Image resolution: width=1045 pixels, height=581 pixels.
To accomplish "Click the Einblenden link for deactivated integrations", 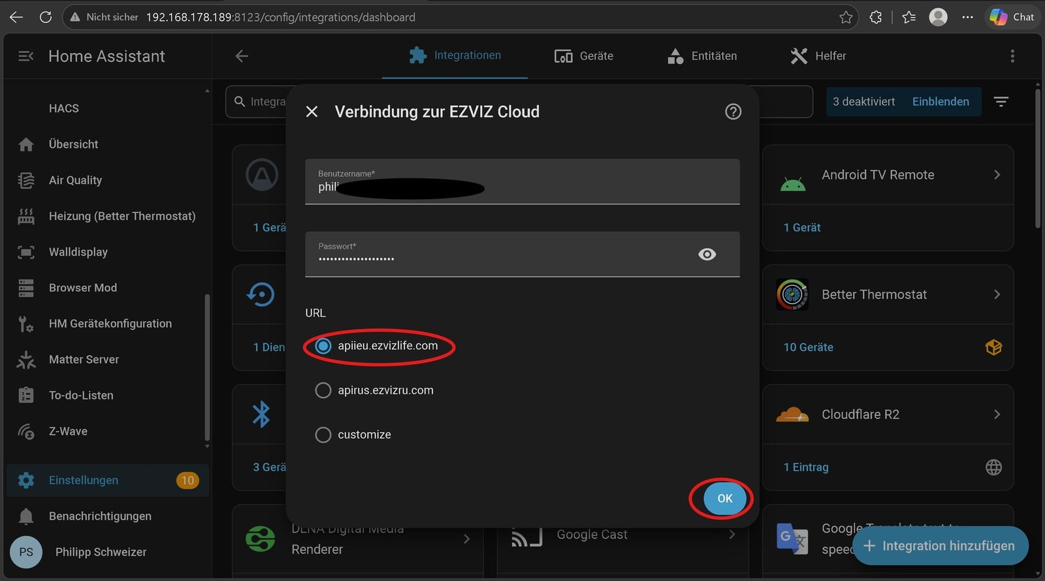I will pyautogui.click(x=940, y=102).
